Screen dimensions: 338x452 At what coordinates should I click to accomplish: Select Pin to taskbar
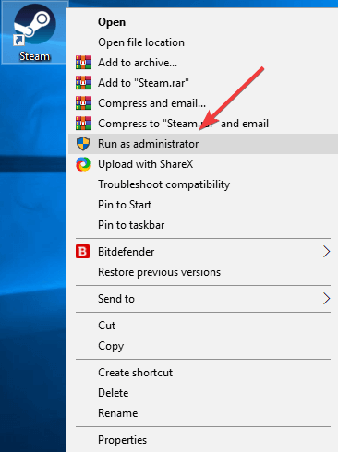(203, 225)
